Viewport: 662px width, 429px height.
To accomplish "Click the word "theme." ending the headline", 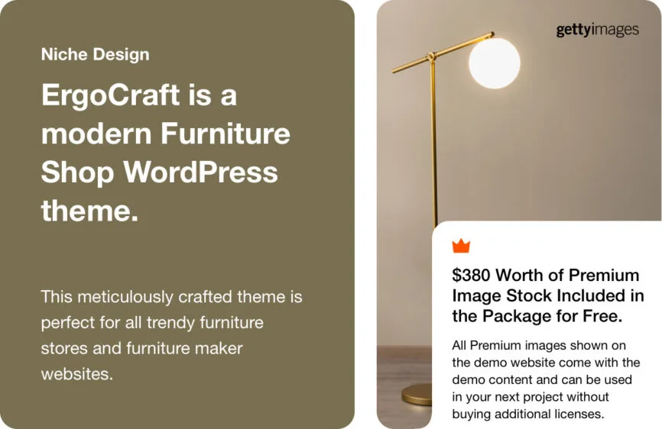I will (x=89, y=210).
